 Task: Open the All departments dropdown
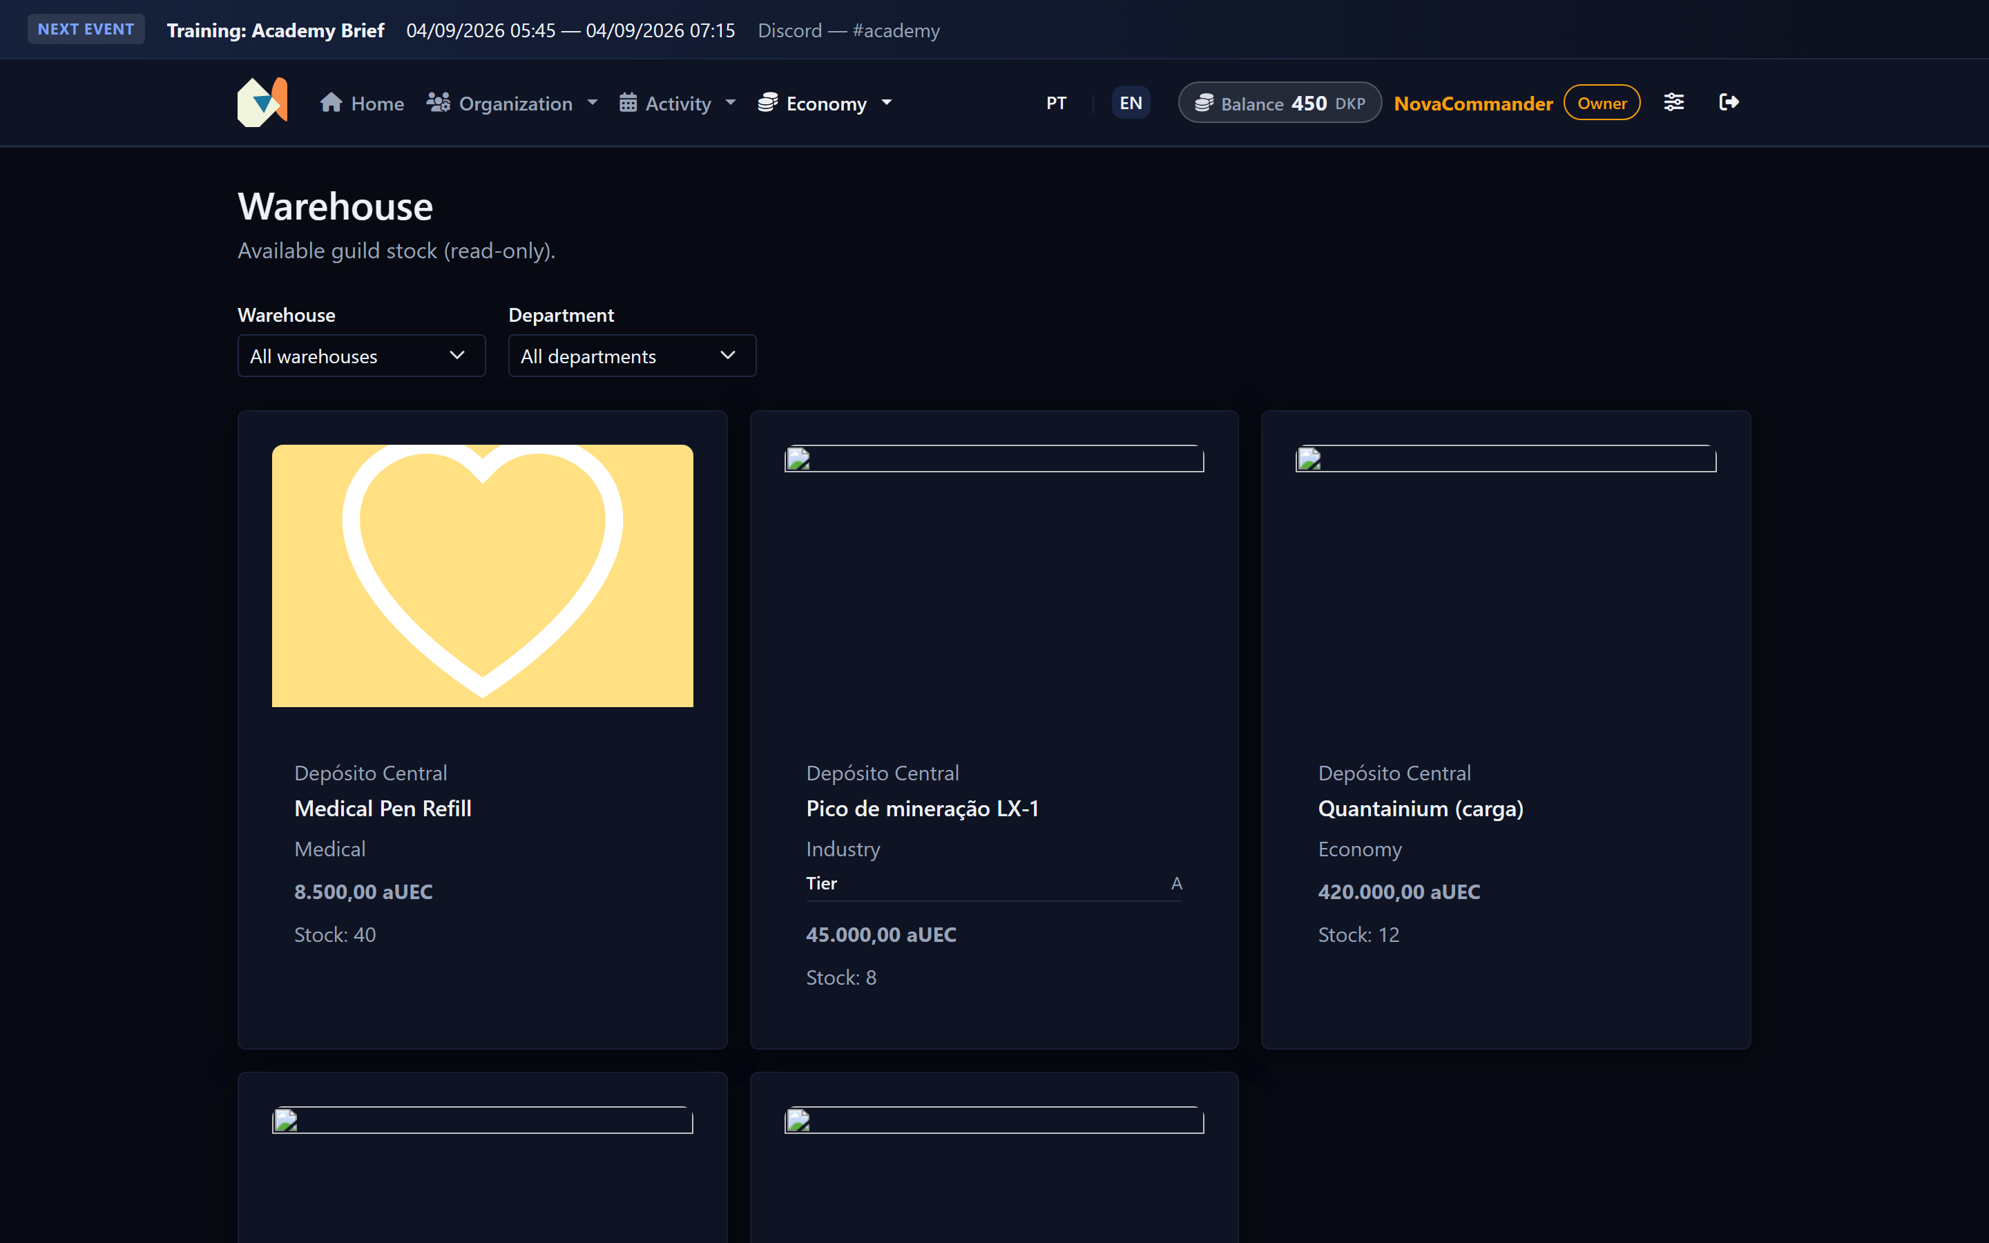[632, 356]
